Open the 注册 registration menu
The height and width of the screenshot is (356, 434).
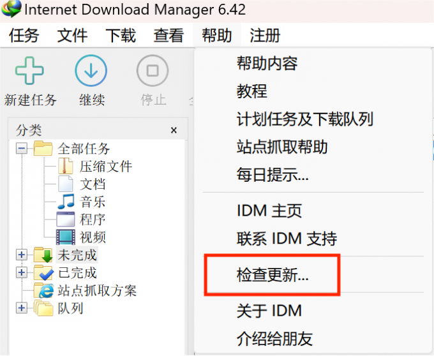point(265,36)
